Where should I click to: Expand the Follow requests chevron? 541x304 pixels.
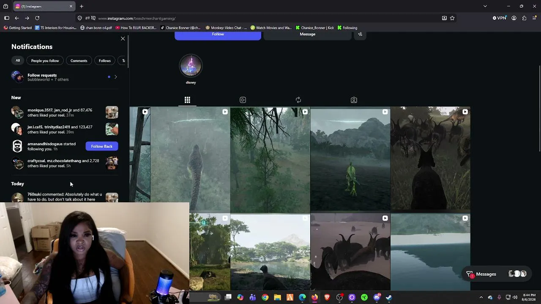click(115, 77)
